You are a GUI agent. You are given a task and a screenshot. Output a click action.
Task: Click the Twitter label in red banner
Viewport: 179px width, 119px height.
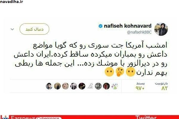coord(146,117)
